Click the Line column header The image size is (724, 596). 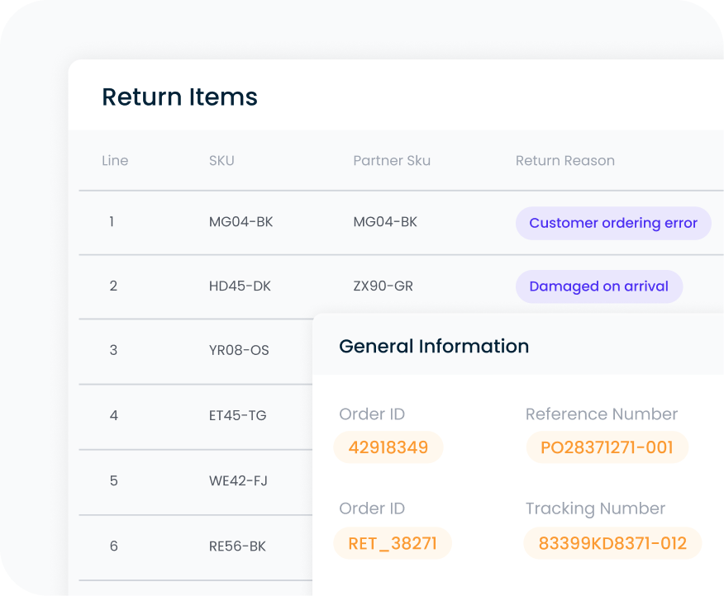point(115,160)
